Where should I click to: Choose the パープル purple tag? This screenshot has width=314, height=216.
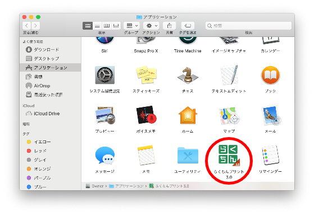(x=51, y=178)
